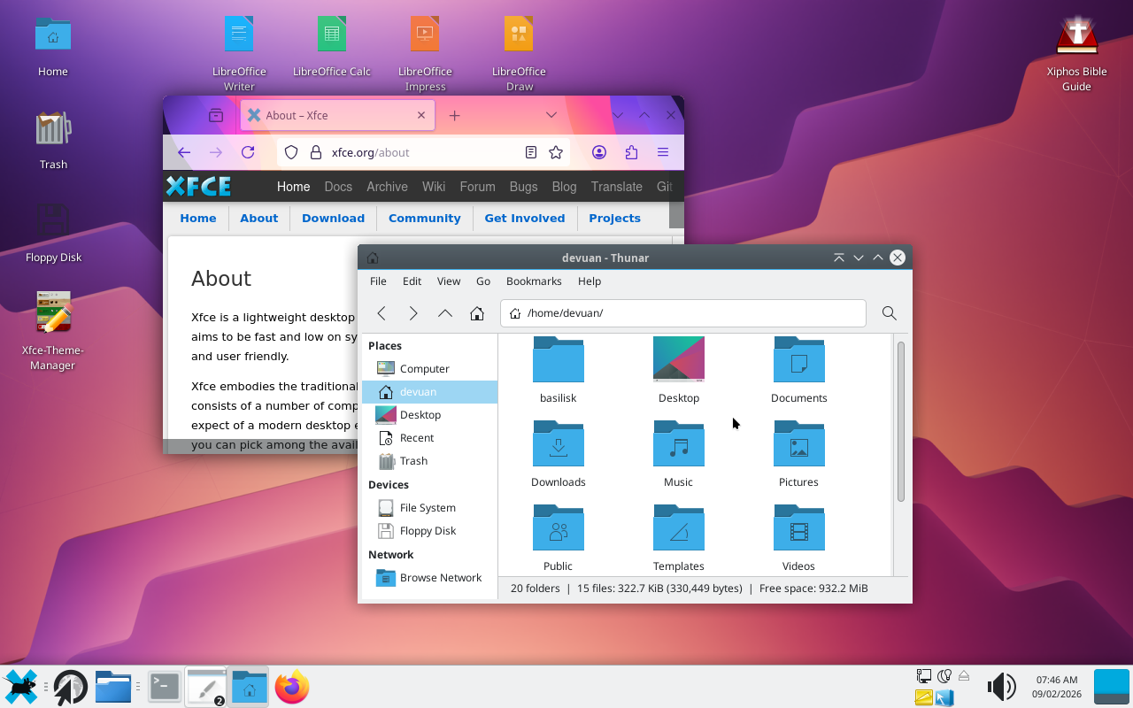The width and height of the screenshot is (1133, 708).
Task: Open the Firefox hamburger application menu
Action: pos(663,152)
